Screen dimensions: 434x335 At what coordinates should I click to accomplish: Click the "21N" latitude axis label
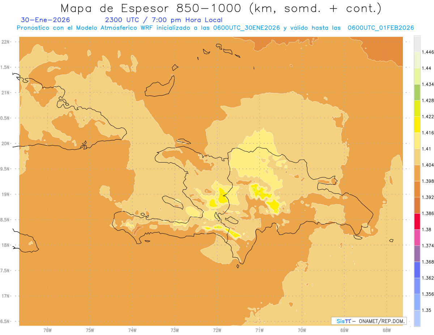[6, 93]
